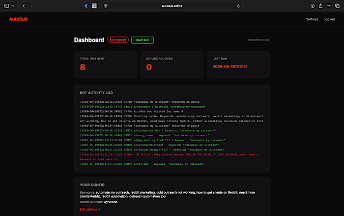The height and width of the screenshot is (216, 344).
Task: Click the Keywords list in Your Config
Action: click(x=168, y=194)
